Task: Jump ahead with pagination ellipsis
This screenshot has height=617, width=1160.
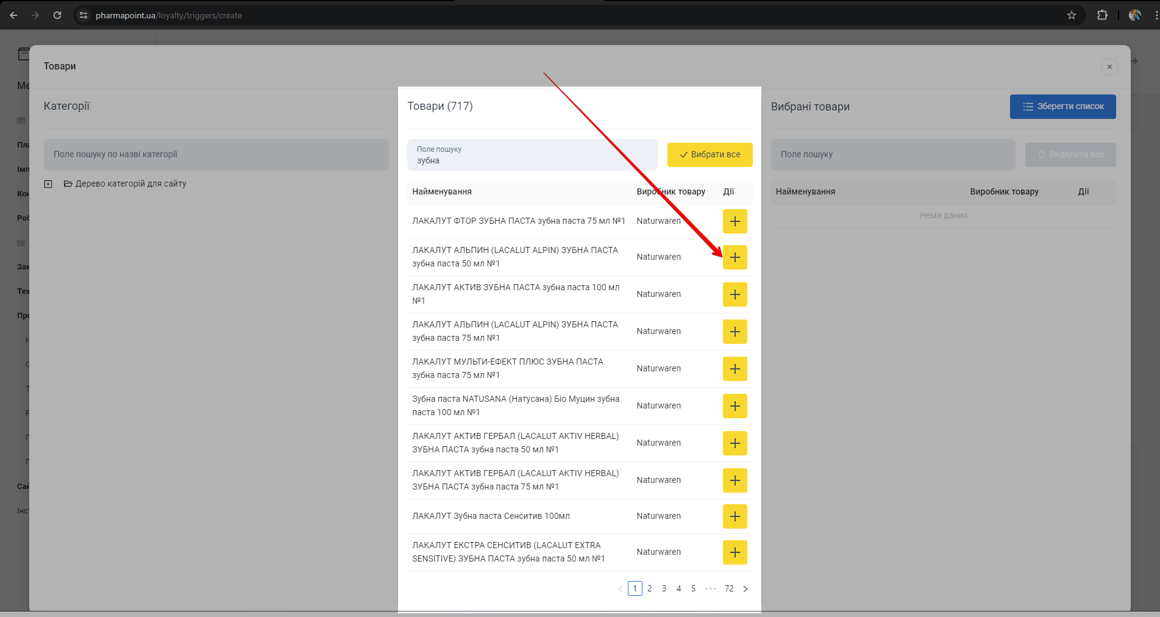Action: [710, 589]
